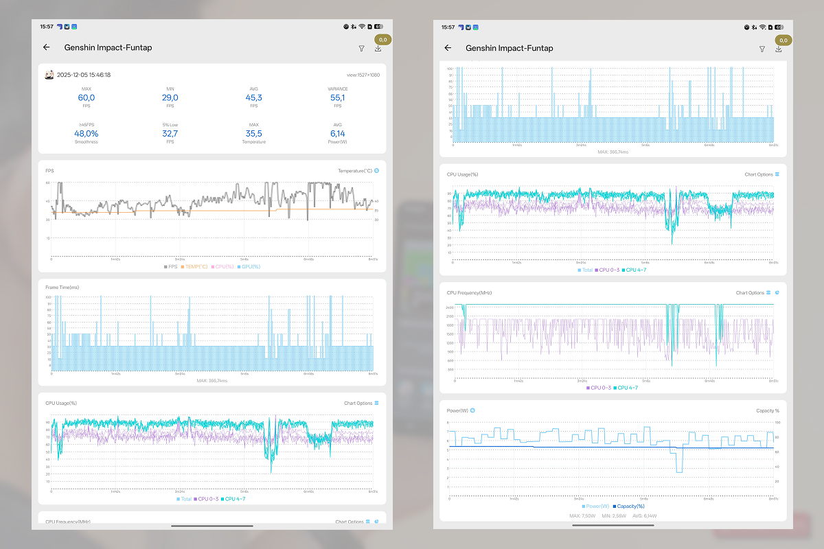Image resolution: width=824 pixels, height=549 pixels.
Task: Tap the 15:57 clock in right screenshot
Action: point(448,27)
